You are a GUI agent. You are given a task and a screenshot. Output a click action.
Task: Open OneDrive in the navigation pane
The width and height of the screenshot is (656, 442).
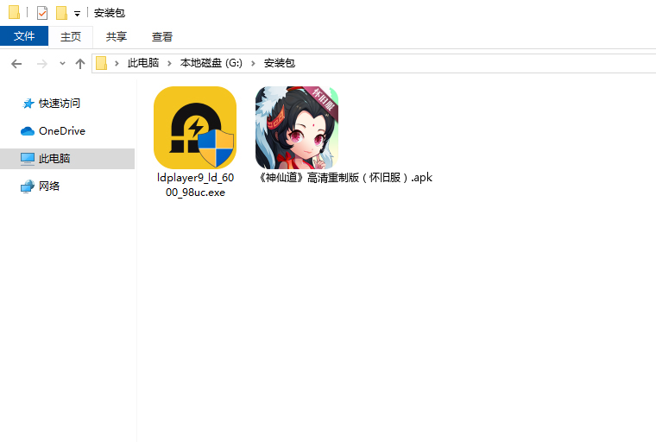(62, 131)
